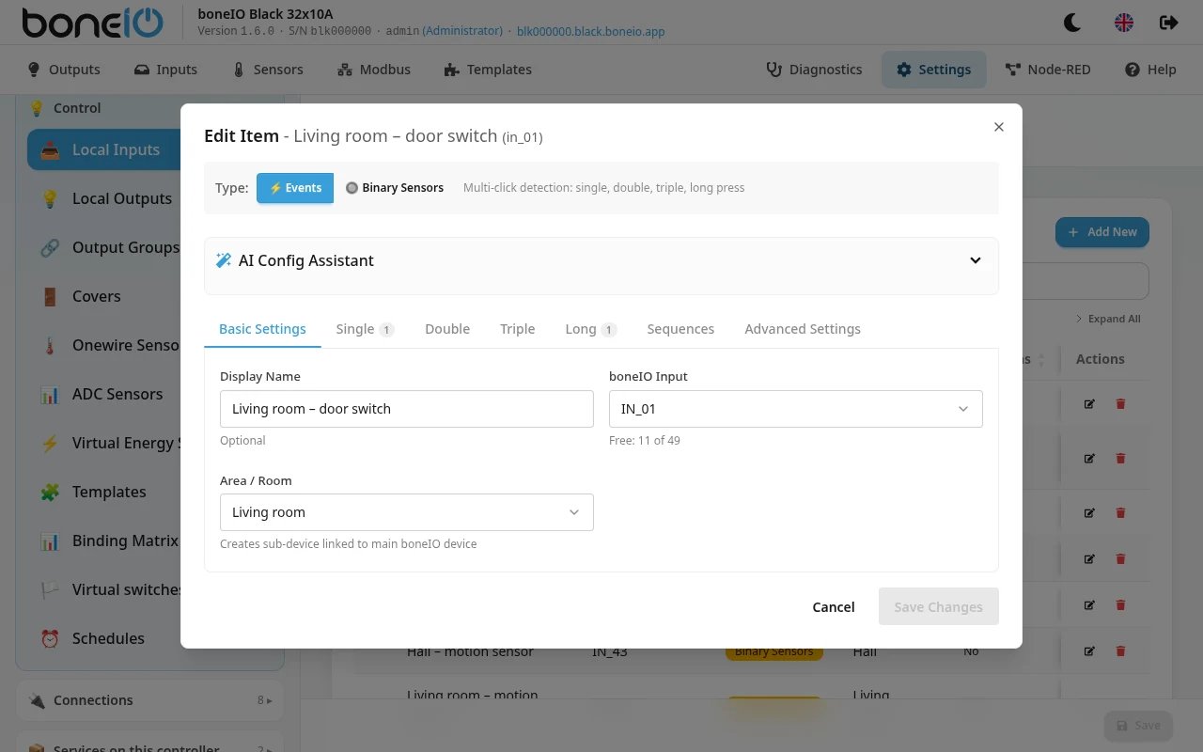1203x752 pixels.
Task: Click the Display Name input field
Action: click(x=407, y=409)
